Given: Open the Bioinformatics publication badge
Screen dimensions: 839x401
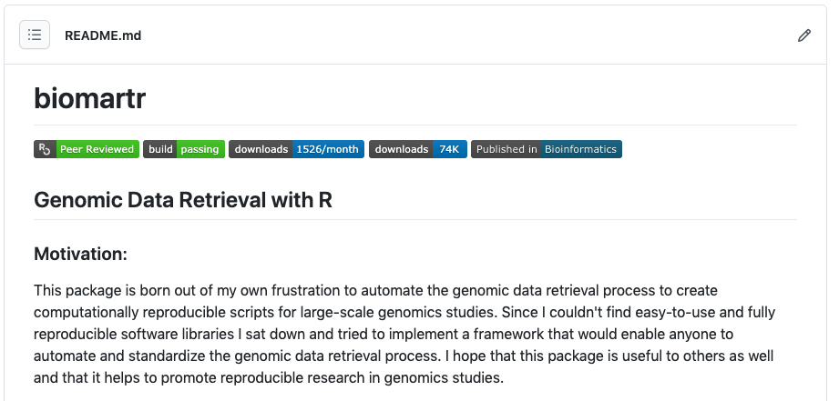Looking at the screenshot, I should coord(580,149).
